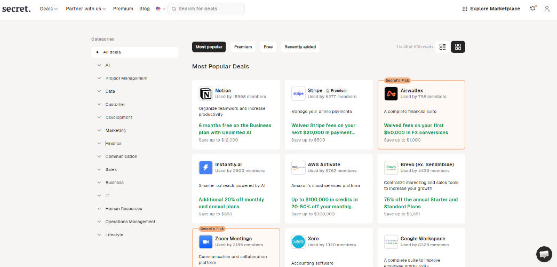557x267 pixels.
Task: Open Brevo 75% off deal
Action: (421, 203)
